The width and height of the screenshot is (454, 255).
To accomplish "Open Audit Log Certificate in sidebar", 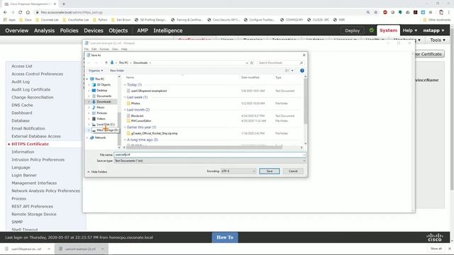I will tap(31, 90).
